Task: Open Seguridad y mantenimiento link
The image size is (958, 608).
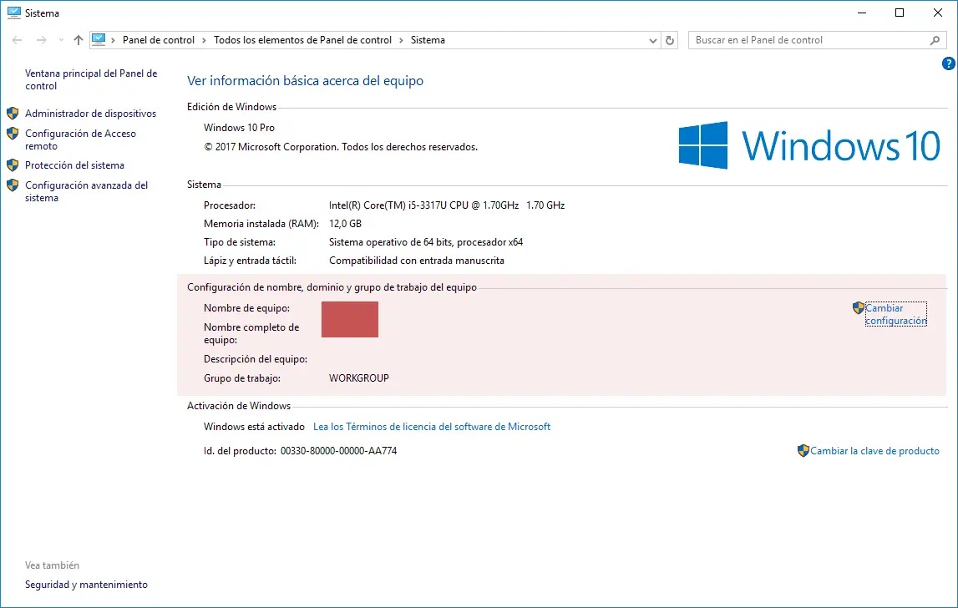Action: (x=86, y=584)
